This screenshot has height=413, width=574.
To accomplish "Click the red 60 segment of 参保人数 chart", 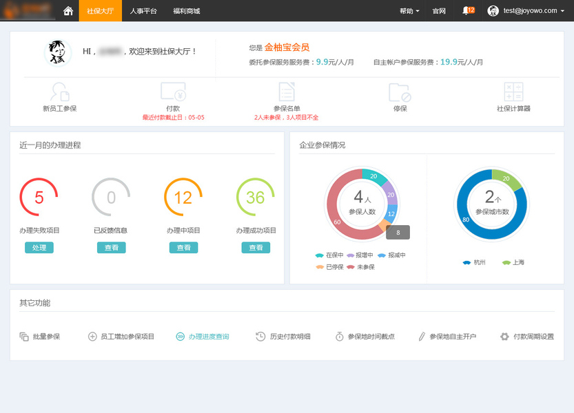I will click(x=338, y=222).
